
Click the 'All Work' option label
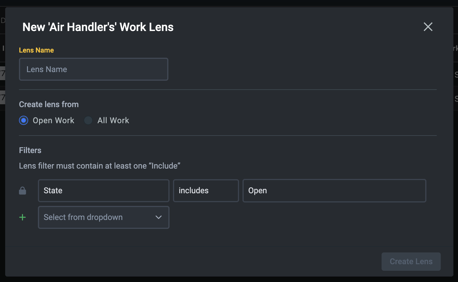[x=113, y=120]
